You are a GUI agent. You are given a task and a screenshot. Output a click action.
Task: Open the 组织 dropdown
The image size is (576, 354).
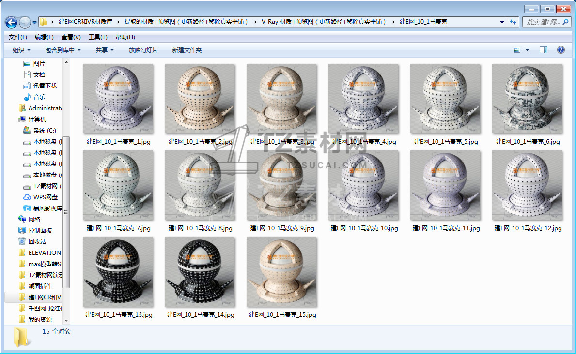(x=22, y=50)
